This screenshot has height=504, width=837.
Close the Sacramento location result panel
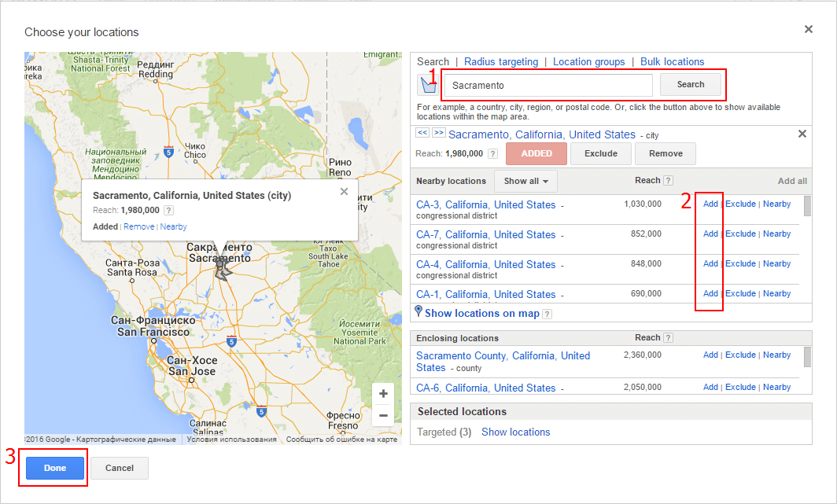click(x=802, y=134)
